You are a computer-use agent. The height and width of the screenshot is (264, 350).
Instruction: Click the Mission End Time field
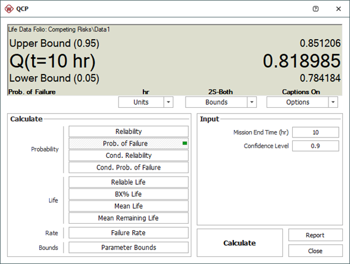(x=316, y=132)
